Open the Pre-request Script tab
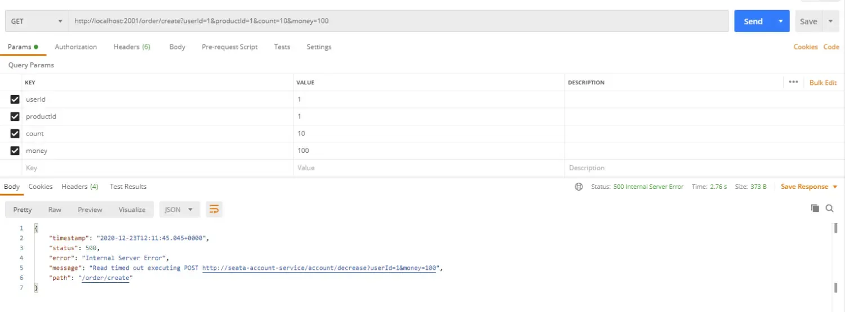Image resolution: width=845 pixels, height=312 pixels. [230, 47]
